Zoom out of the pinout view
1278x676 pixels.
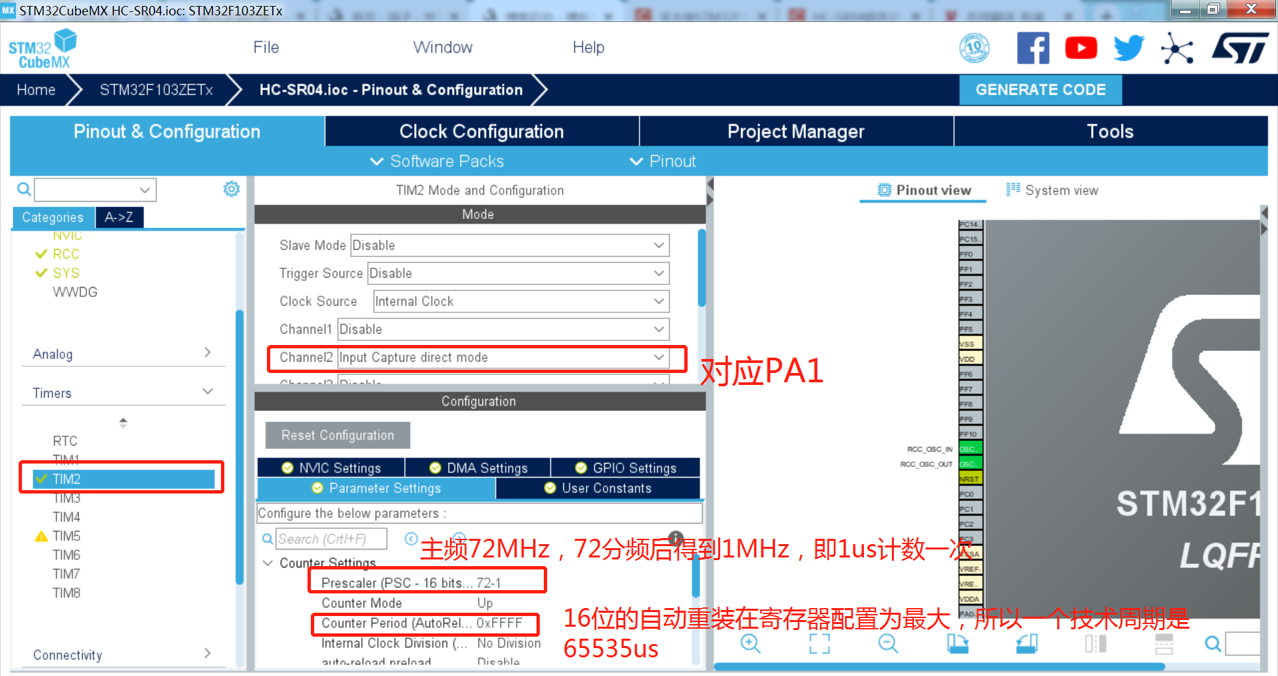click(889, 643)
